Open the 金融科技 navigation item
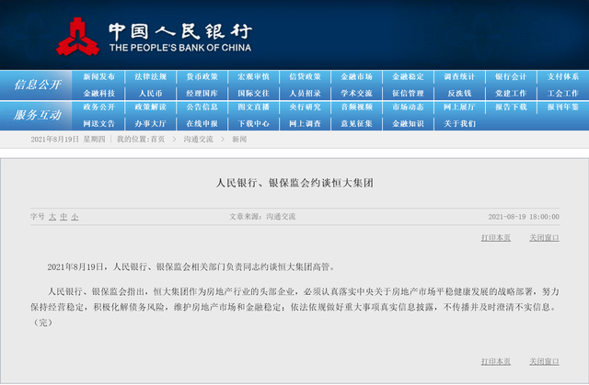589x385 pixels. (x=98, y=93)
